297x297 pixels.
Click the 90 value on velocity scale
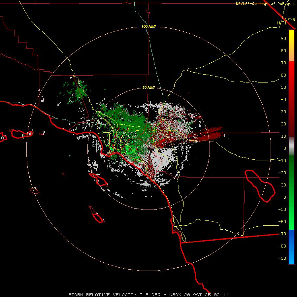[283, 39]
